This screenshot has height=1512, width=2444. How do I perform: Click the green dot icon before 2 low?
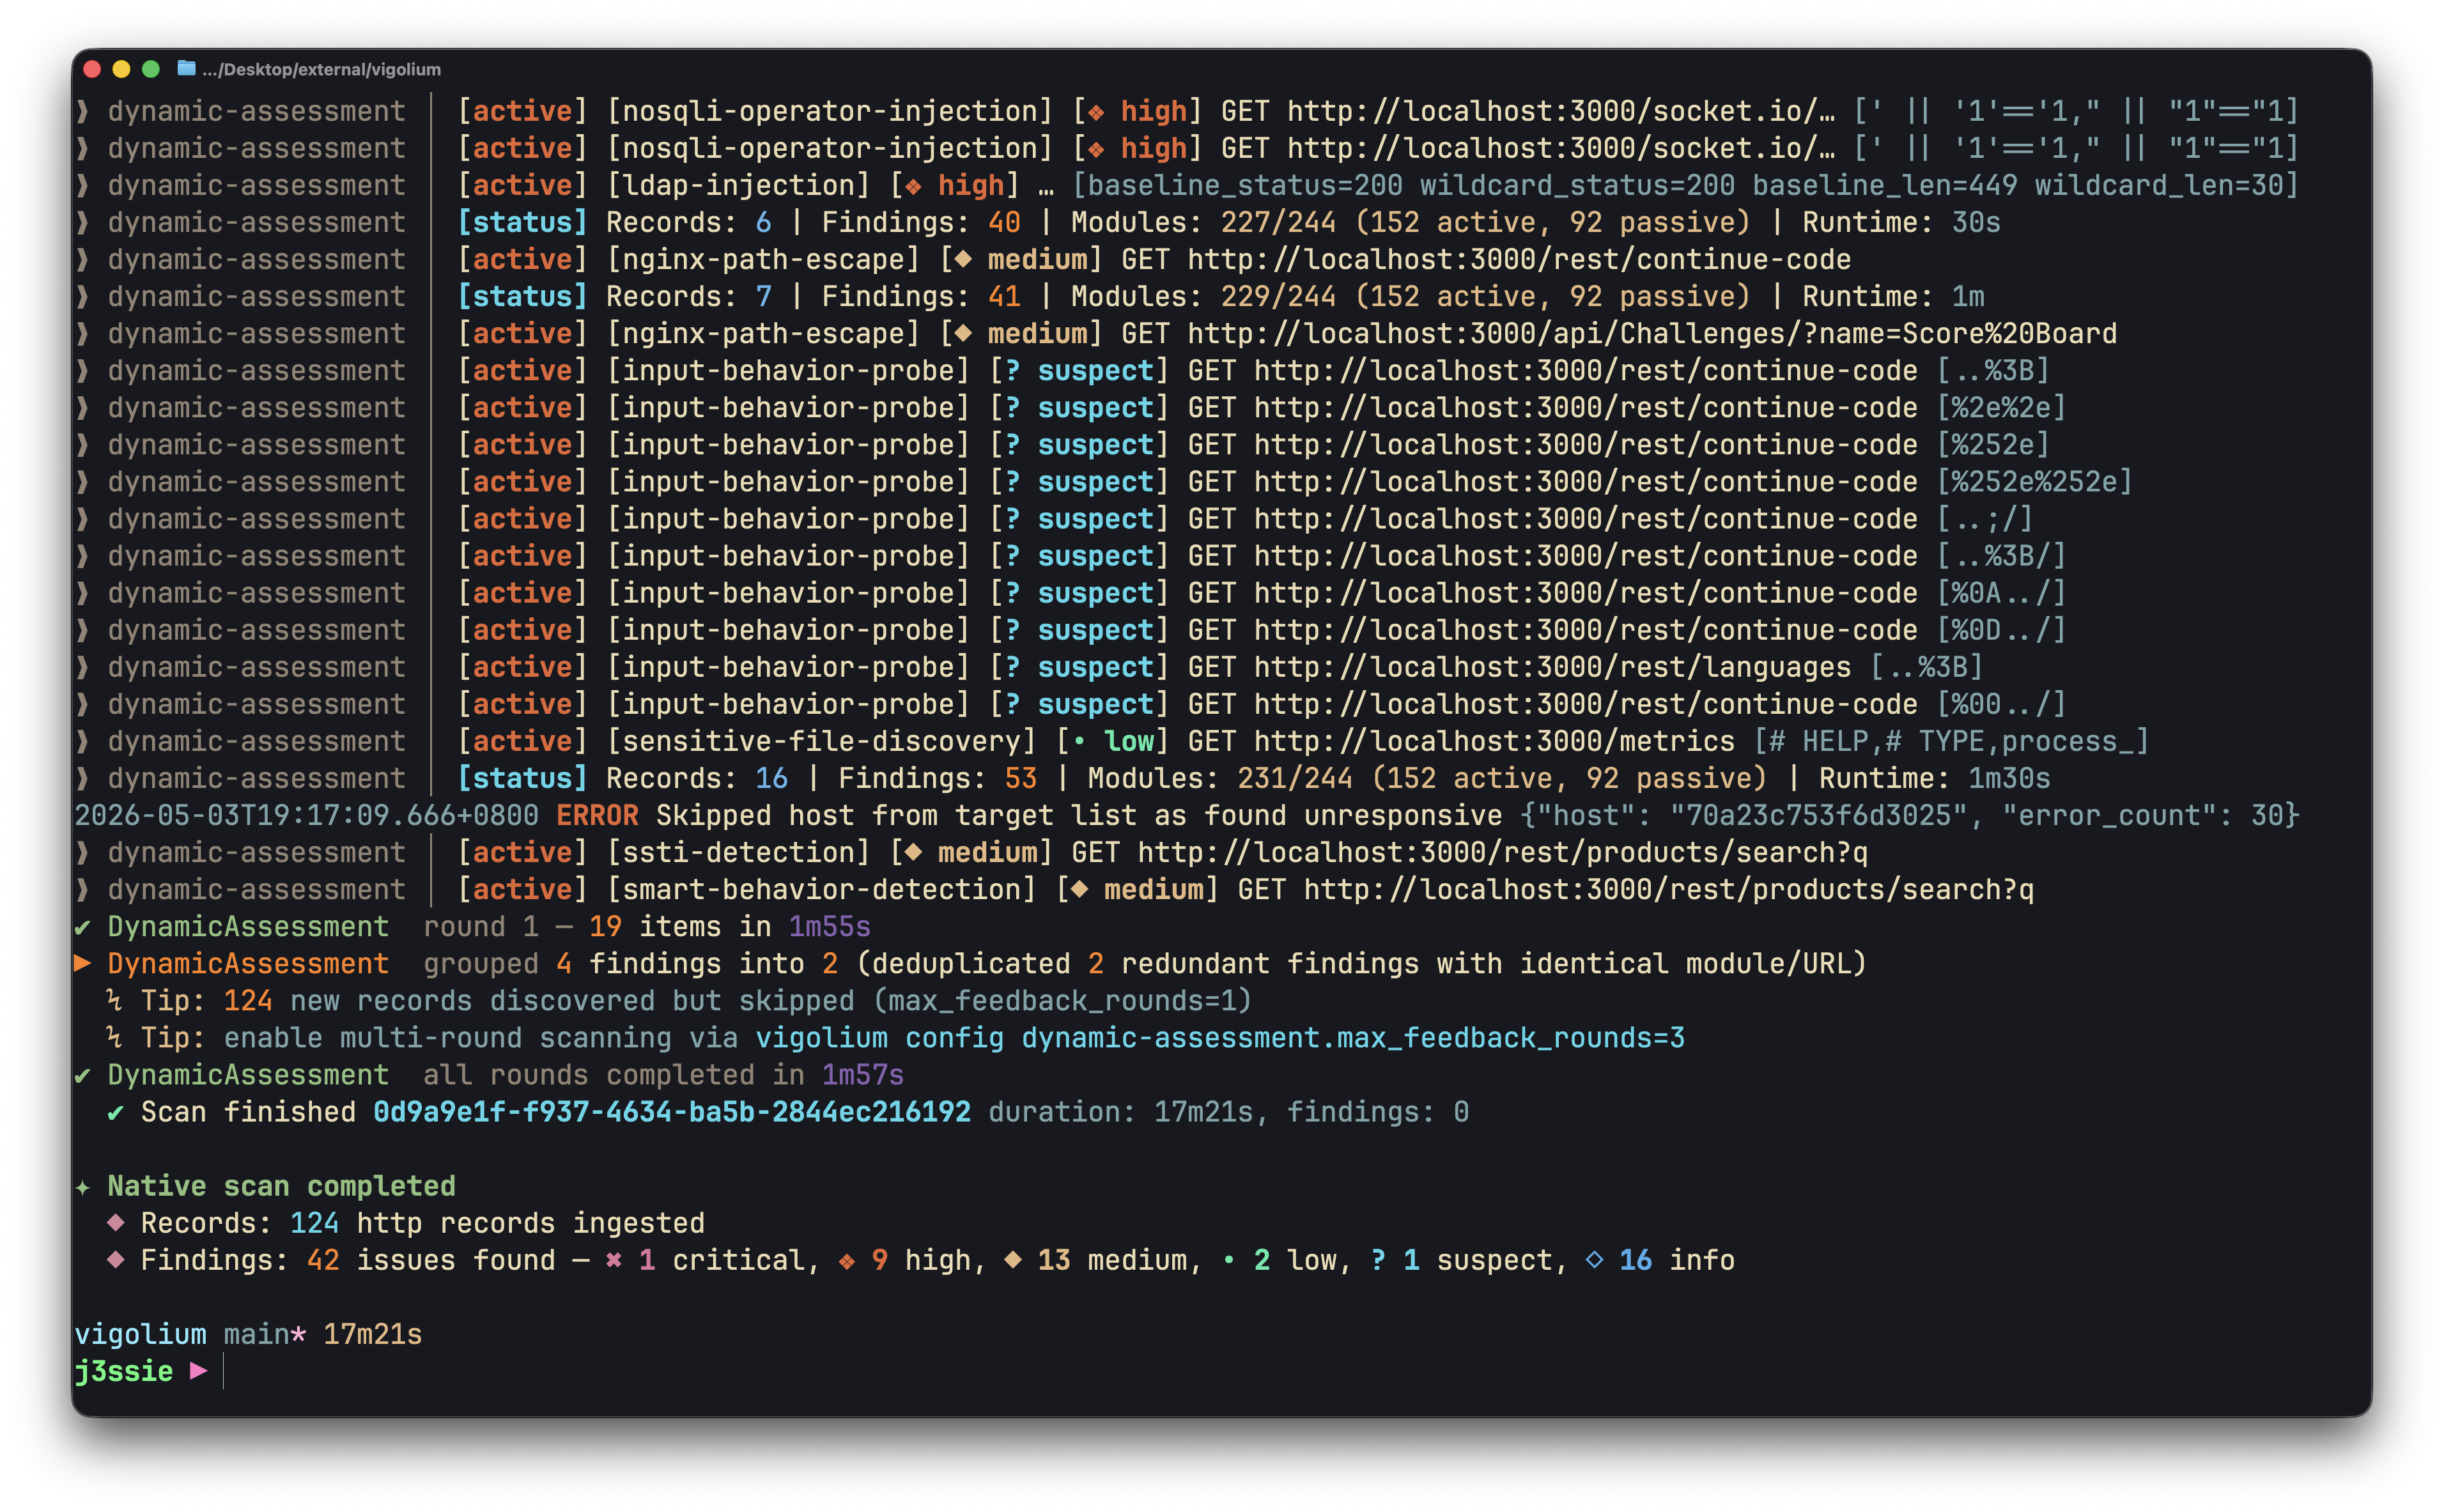click(x=1229, y=1261)
